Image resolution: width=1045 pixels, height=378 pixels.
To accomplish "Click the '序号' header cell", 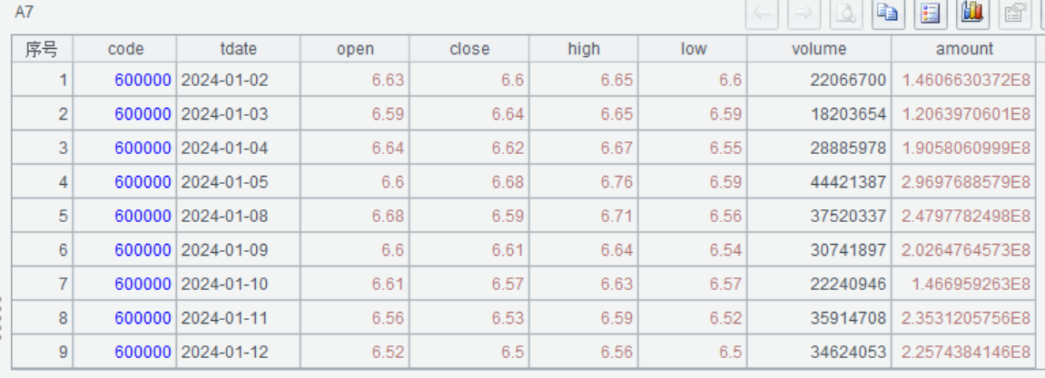I will coord(42,49).
